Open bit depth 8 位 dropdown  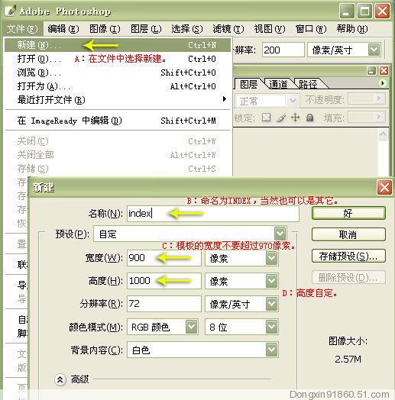271,327
